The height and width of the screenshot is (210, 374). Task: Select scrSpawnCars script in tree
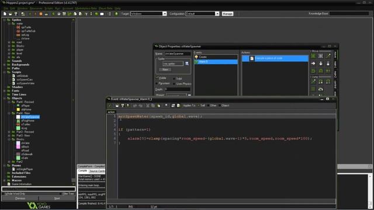click(x=25, y=80)
